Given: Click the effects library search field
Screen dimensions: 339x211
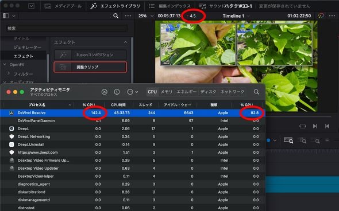Looking at the screenshot, I should point(67,28).
